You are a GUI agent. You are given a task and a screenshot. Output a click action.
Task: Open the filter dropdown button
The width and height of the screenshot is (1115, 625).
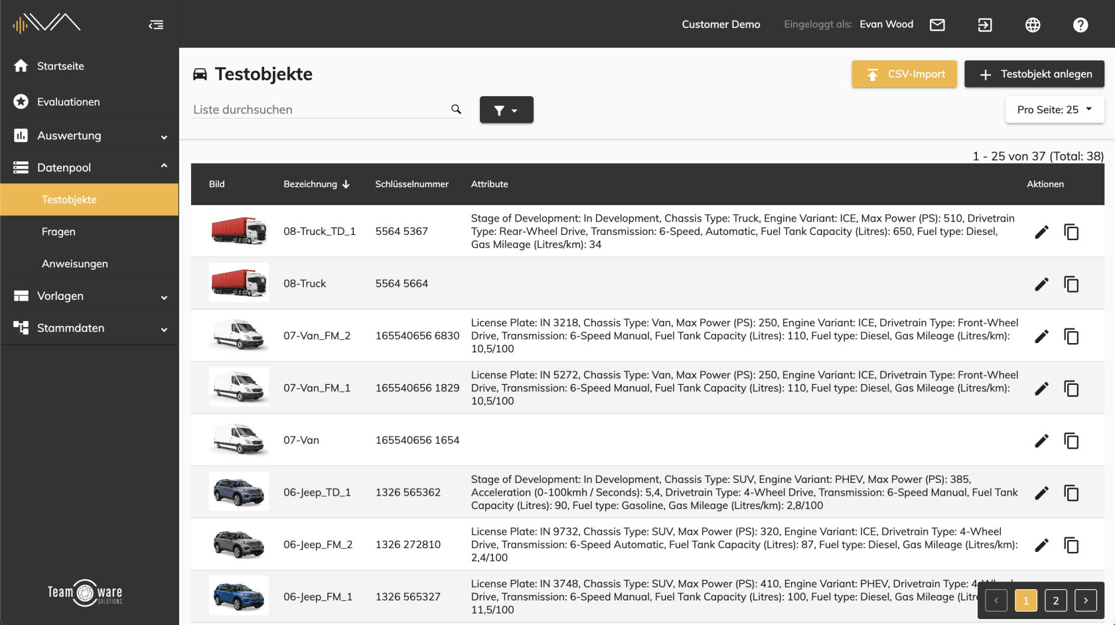coord(506,110)
